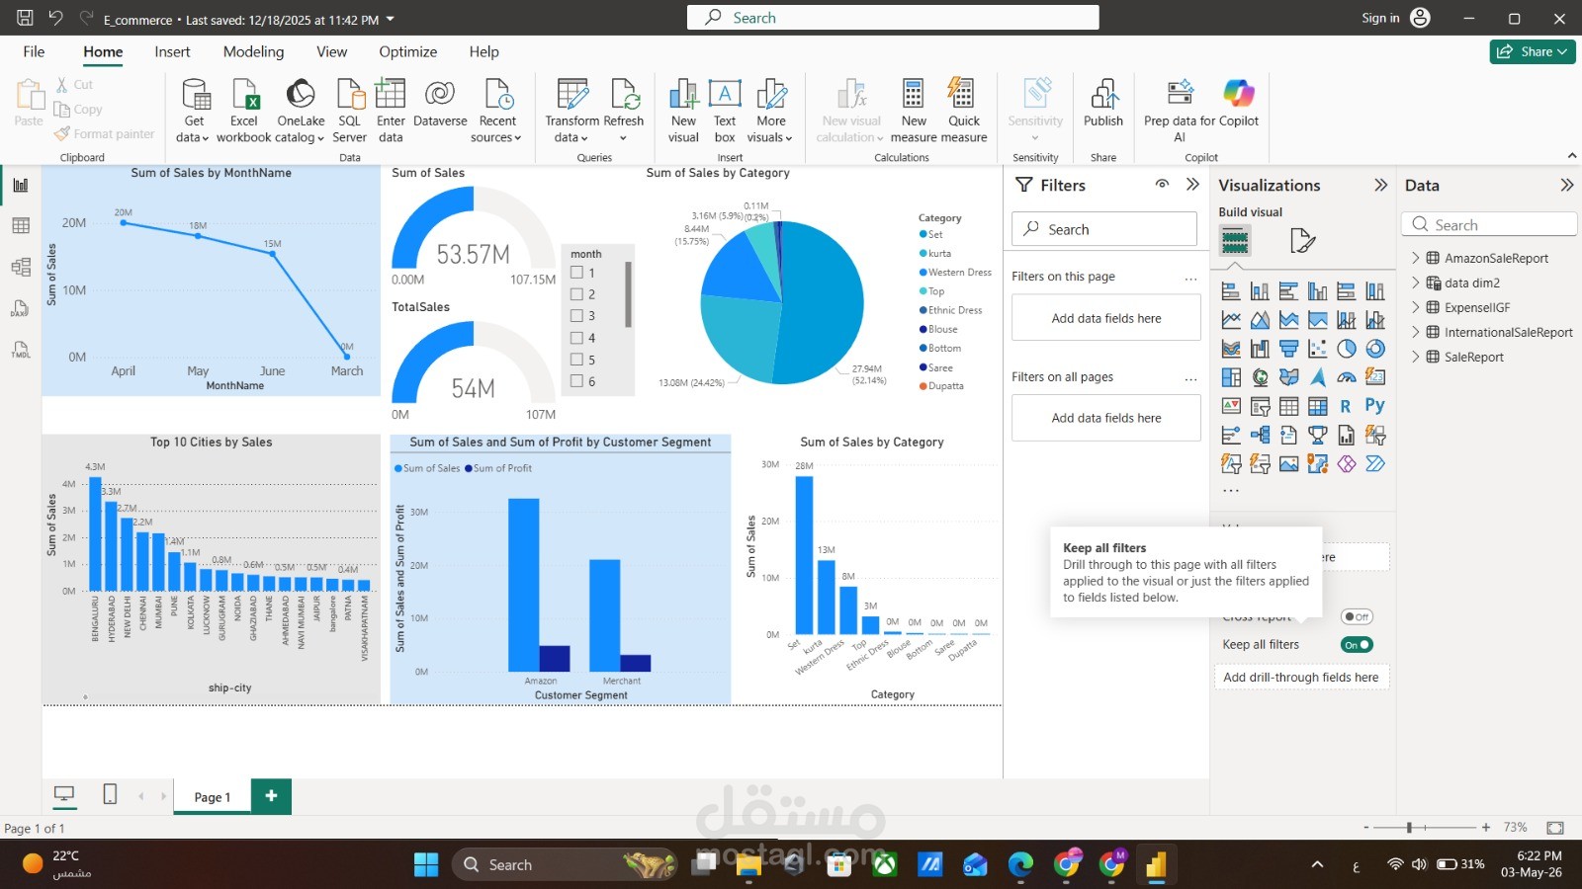Open the Modeling ribbon tab

coord(253,51)
